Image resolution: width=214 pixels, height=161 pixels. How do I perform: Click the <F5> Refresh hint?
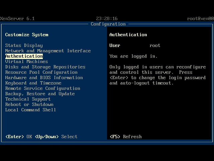coord(126,137)
